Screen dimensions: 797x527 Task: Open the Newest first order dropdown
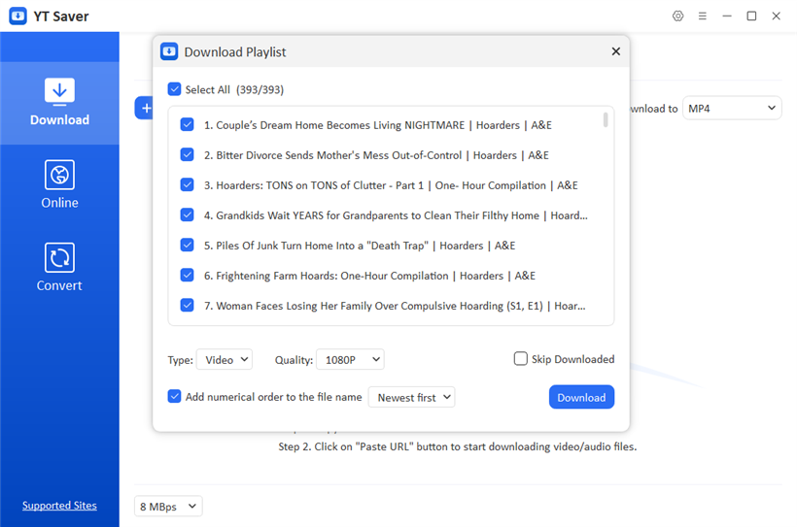pos(412,397)
